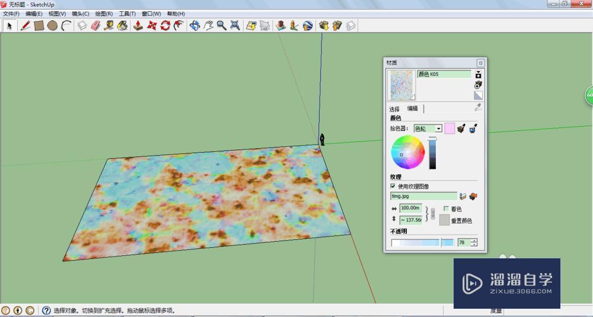Select the arrow Select tool

(10, 25)
